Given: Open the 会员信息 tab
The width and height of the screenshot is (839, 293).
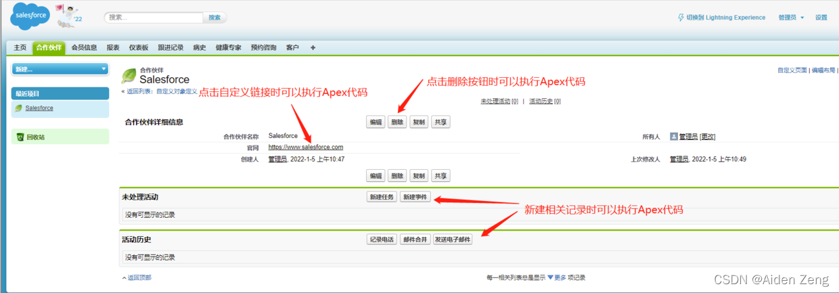Looking at the screenshot, I should [x=85, y=47].
